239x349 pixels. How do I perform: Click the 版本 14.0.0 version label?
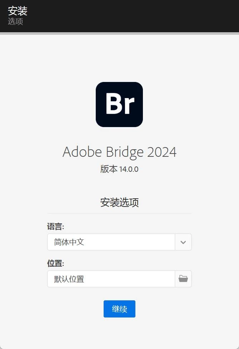point(119,169)
